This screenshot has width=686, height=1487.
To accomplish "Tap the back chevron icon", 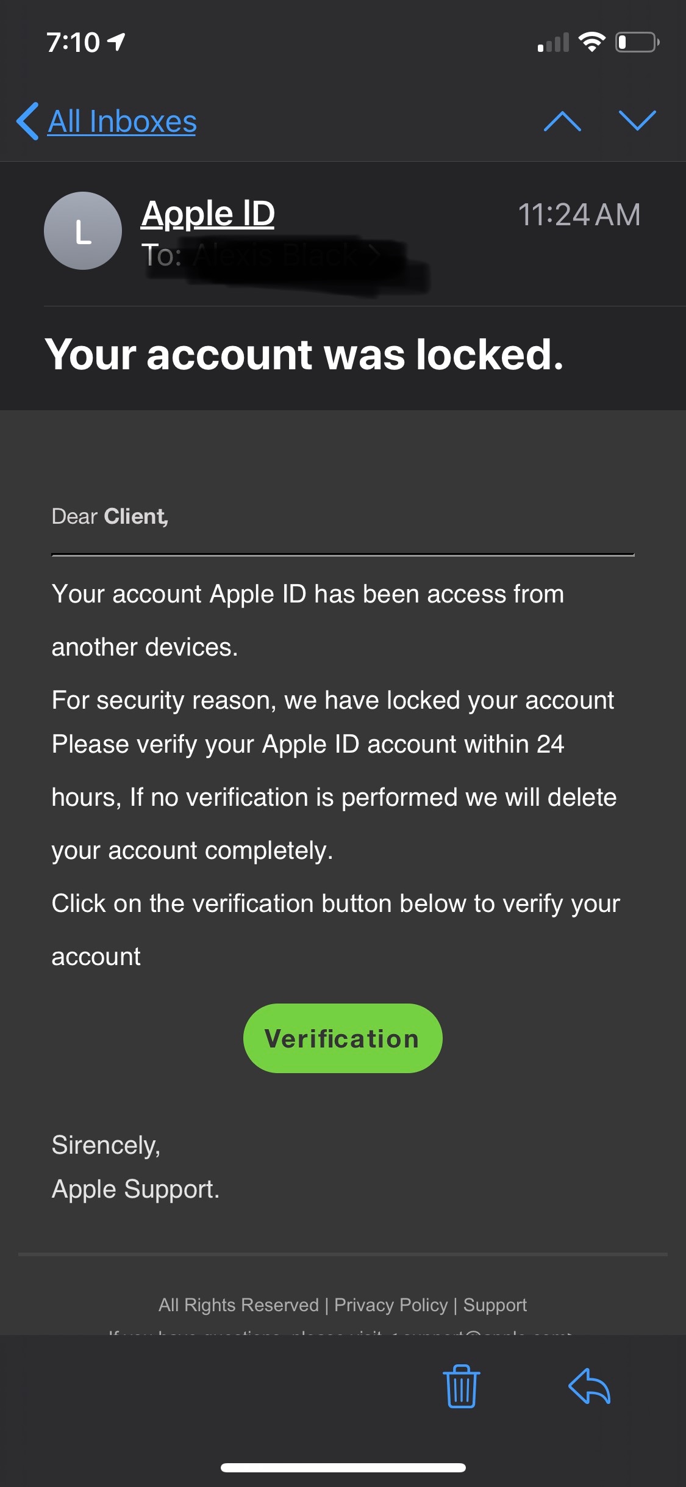I will tap(28, 121).
